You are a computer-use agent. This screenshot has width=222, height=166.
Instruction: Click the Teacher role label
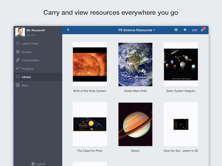[x=31, y=35]
